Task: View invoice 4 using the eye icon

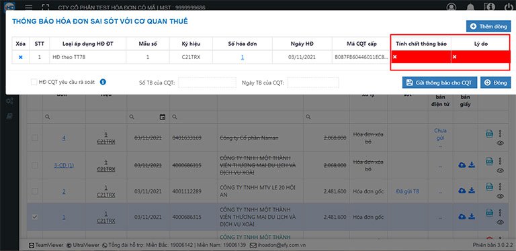Action: coord(500,143)
